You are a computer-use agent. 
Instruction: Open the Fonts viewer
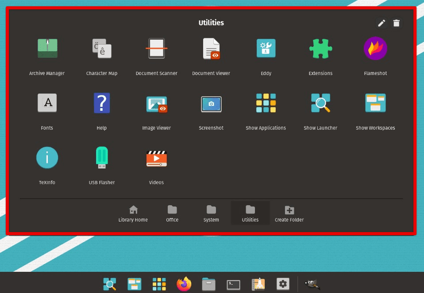coord(47,103)
